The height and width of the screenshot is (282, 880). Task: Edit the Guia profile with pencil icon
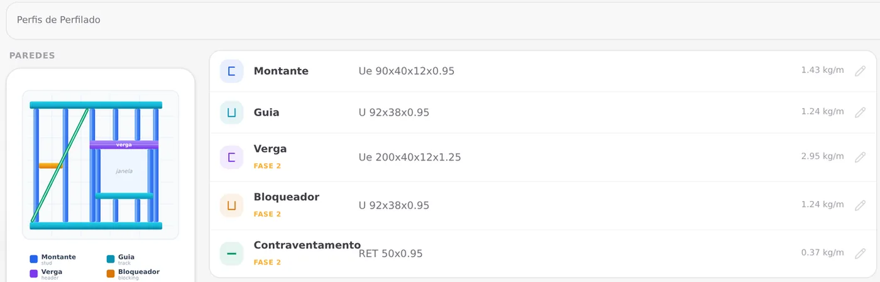tap(861, 112)
